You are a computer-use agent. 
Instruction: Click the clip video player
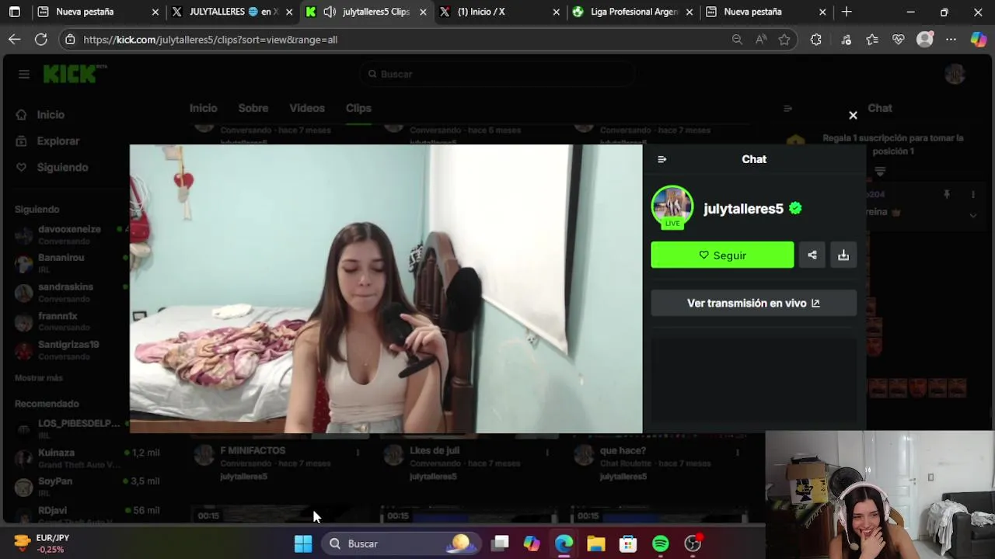(386, 289)
